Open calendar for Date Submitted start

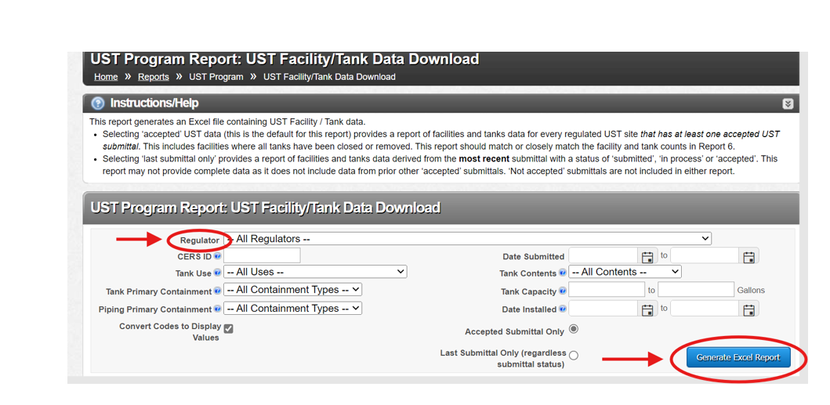[647, 257]
